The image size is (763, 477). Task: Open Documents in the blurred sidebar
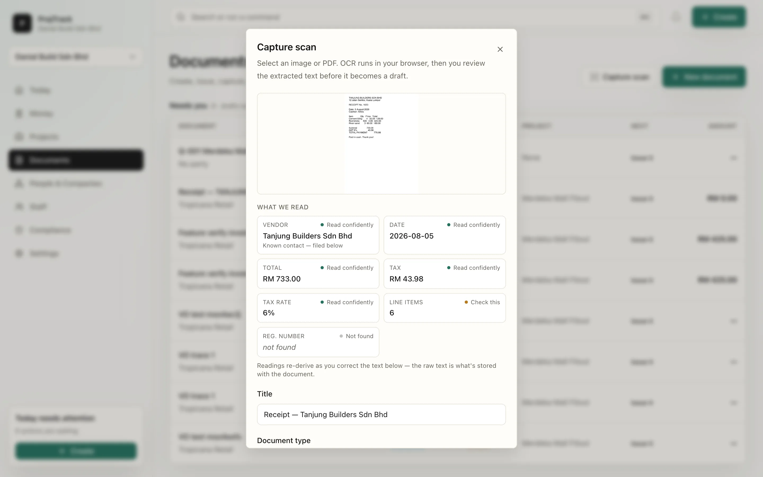tap(76, 160)
